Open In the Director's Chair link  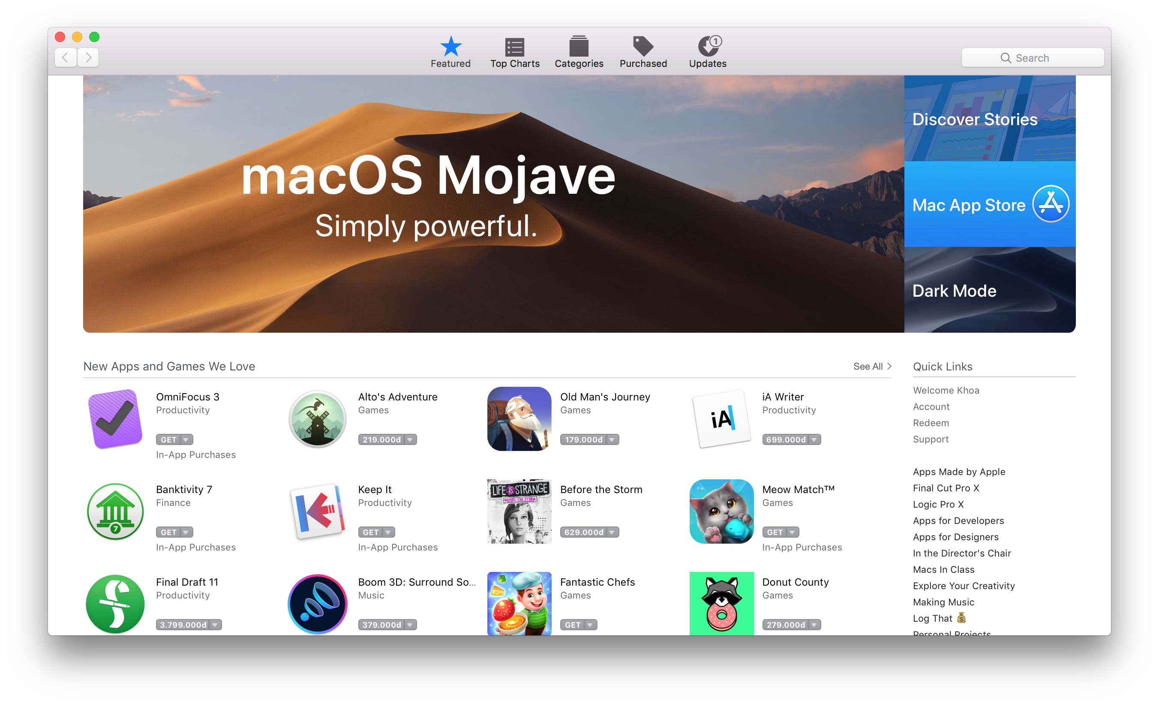click(x=961, y=554)
